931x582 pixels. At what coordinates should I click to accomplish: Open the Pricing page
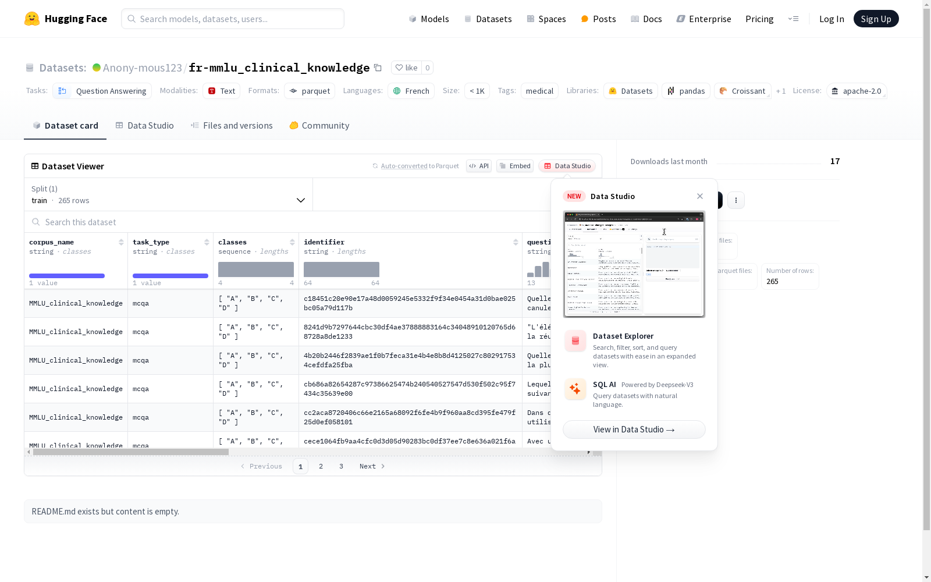coord(759,19)
